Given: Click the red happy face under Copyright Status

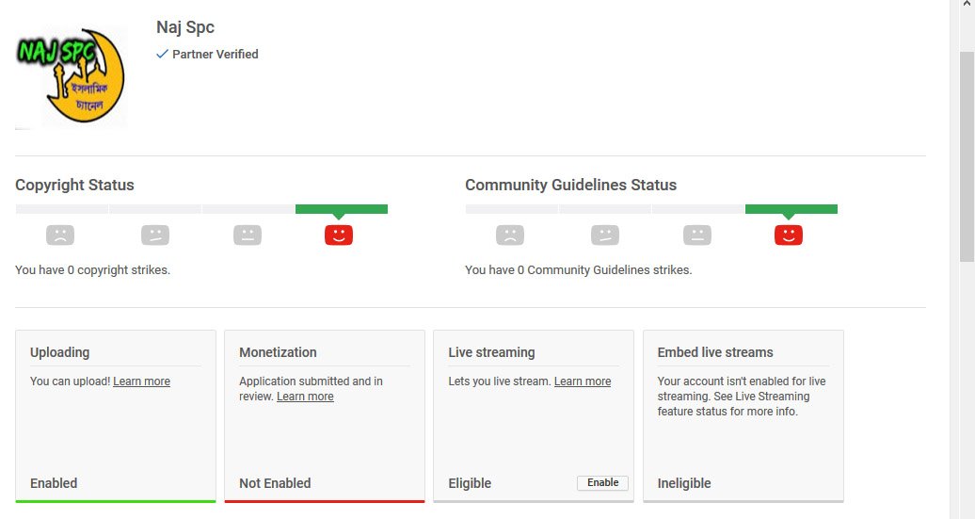Looking at the screenshot, I should (339, 235).
